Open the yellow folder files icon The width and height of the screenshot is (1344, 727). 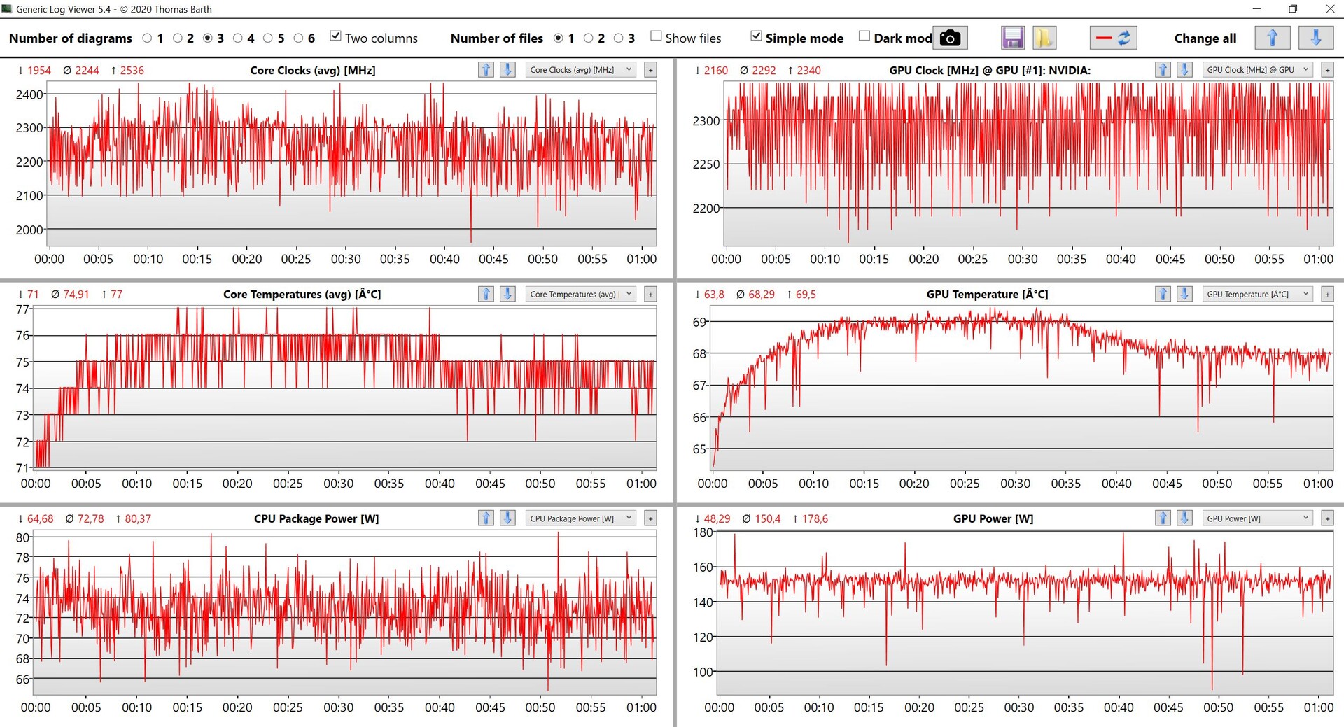click(1044, 38)
